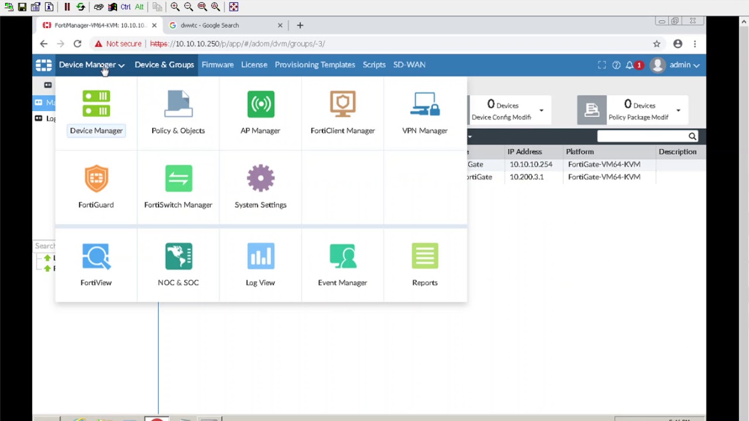The width and height of the screenshot is (749, 421).
Task: Go back in the browser
Action: pyautogui.click(x=43, y=44)
